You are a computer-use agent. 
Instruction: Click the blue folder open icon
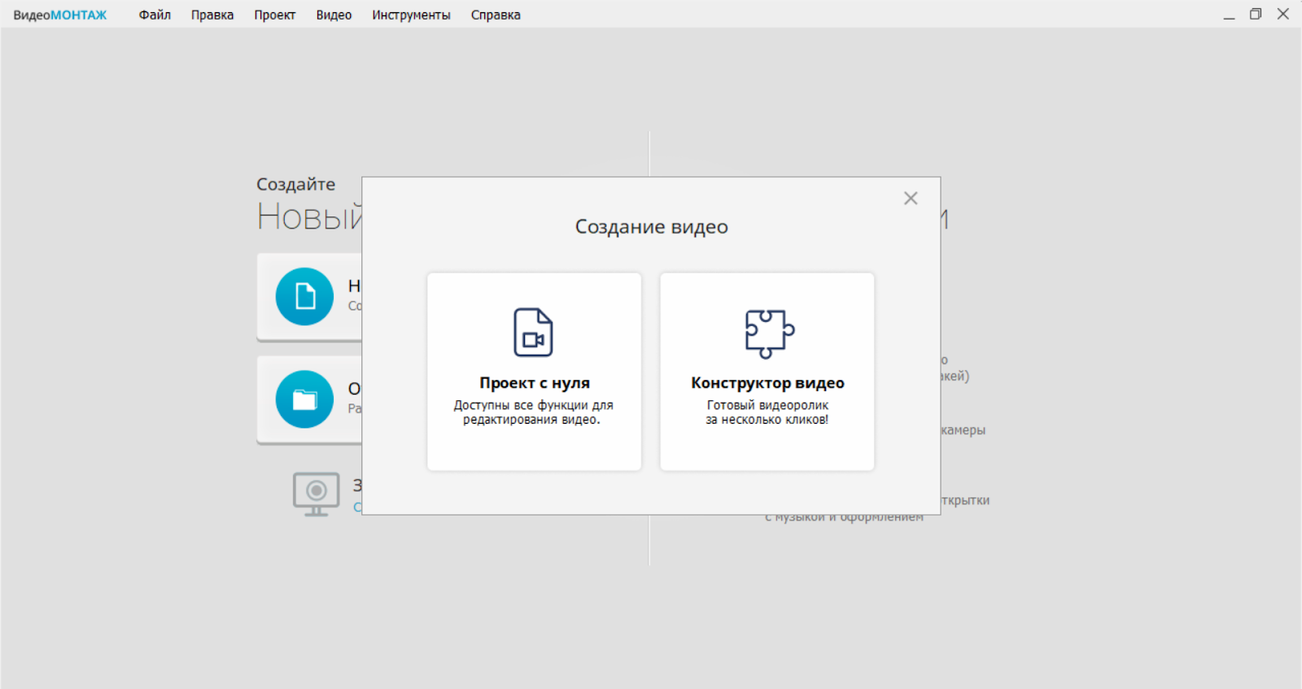click(304, 399)
